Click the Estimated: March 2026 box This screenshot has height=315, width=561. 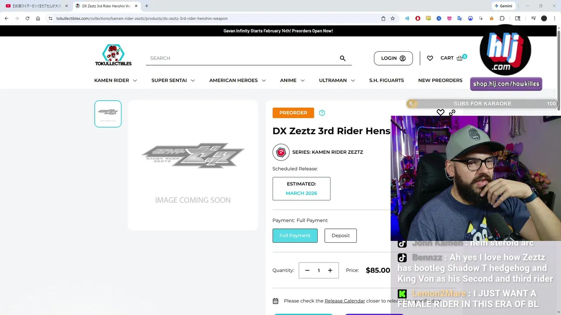tap(302, 189)
